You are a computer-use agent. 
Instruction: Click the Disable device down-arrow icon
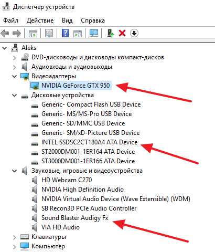click(x=134, y=33)
